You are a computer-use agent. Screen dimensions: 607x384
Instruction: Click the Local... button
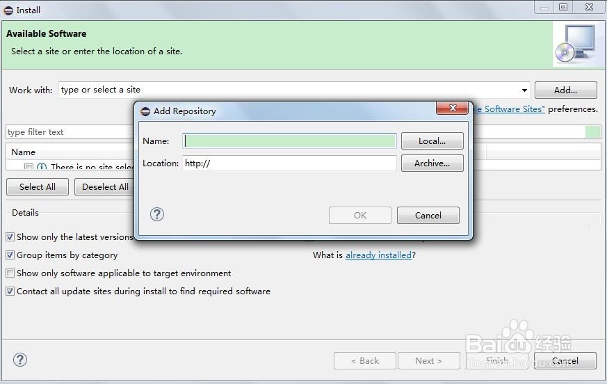click(x=432, y=141)
